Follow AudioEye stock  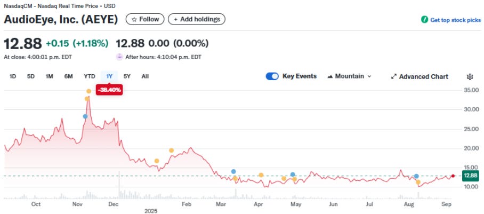[145, 19]
